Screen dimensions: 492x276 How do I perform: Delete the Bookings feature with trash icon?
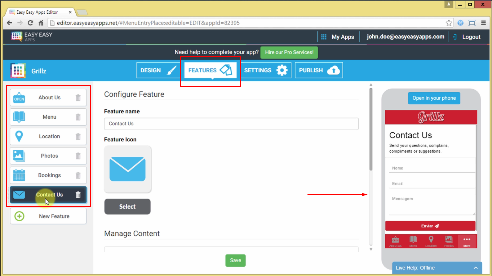78,175
